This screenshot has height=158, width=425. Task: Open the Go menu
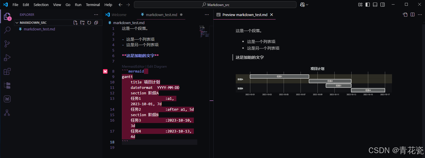(68, 5)
